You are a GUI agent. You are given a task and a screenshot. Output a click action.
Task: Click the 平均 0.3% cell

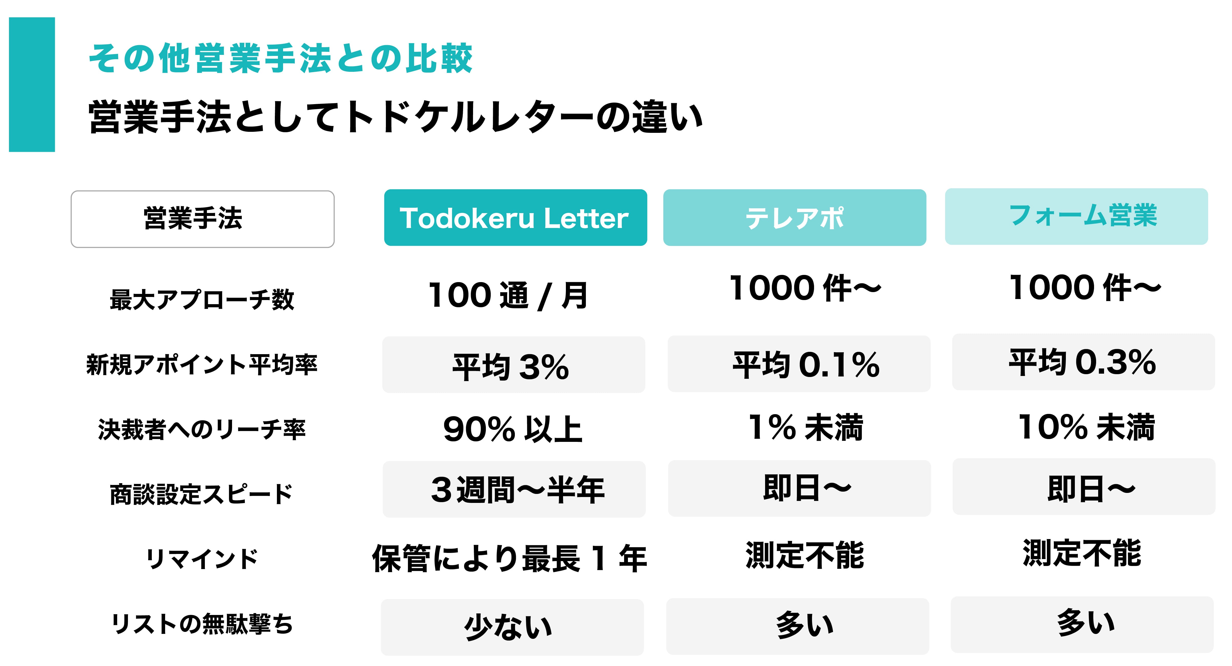(1083, 362)
